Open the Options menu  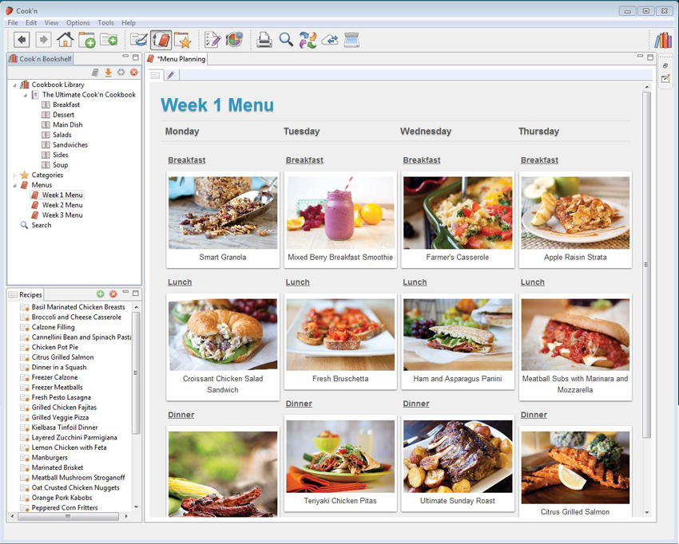click(78, 23)
